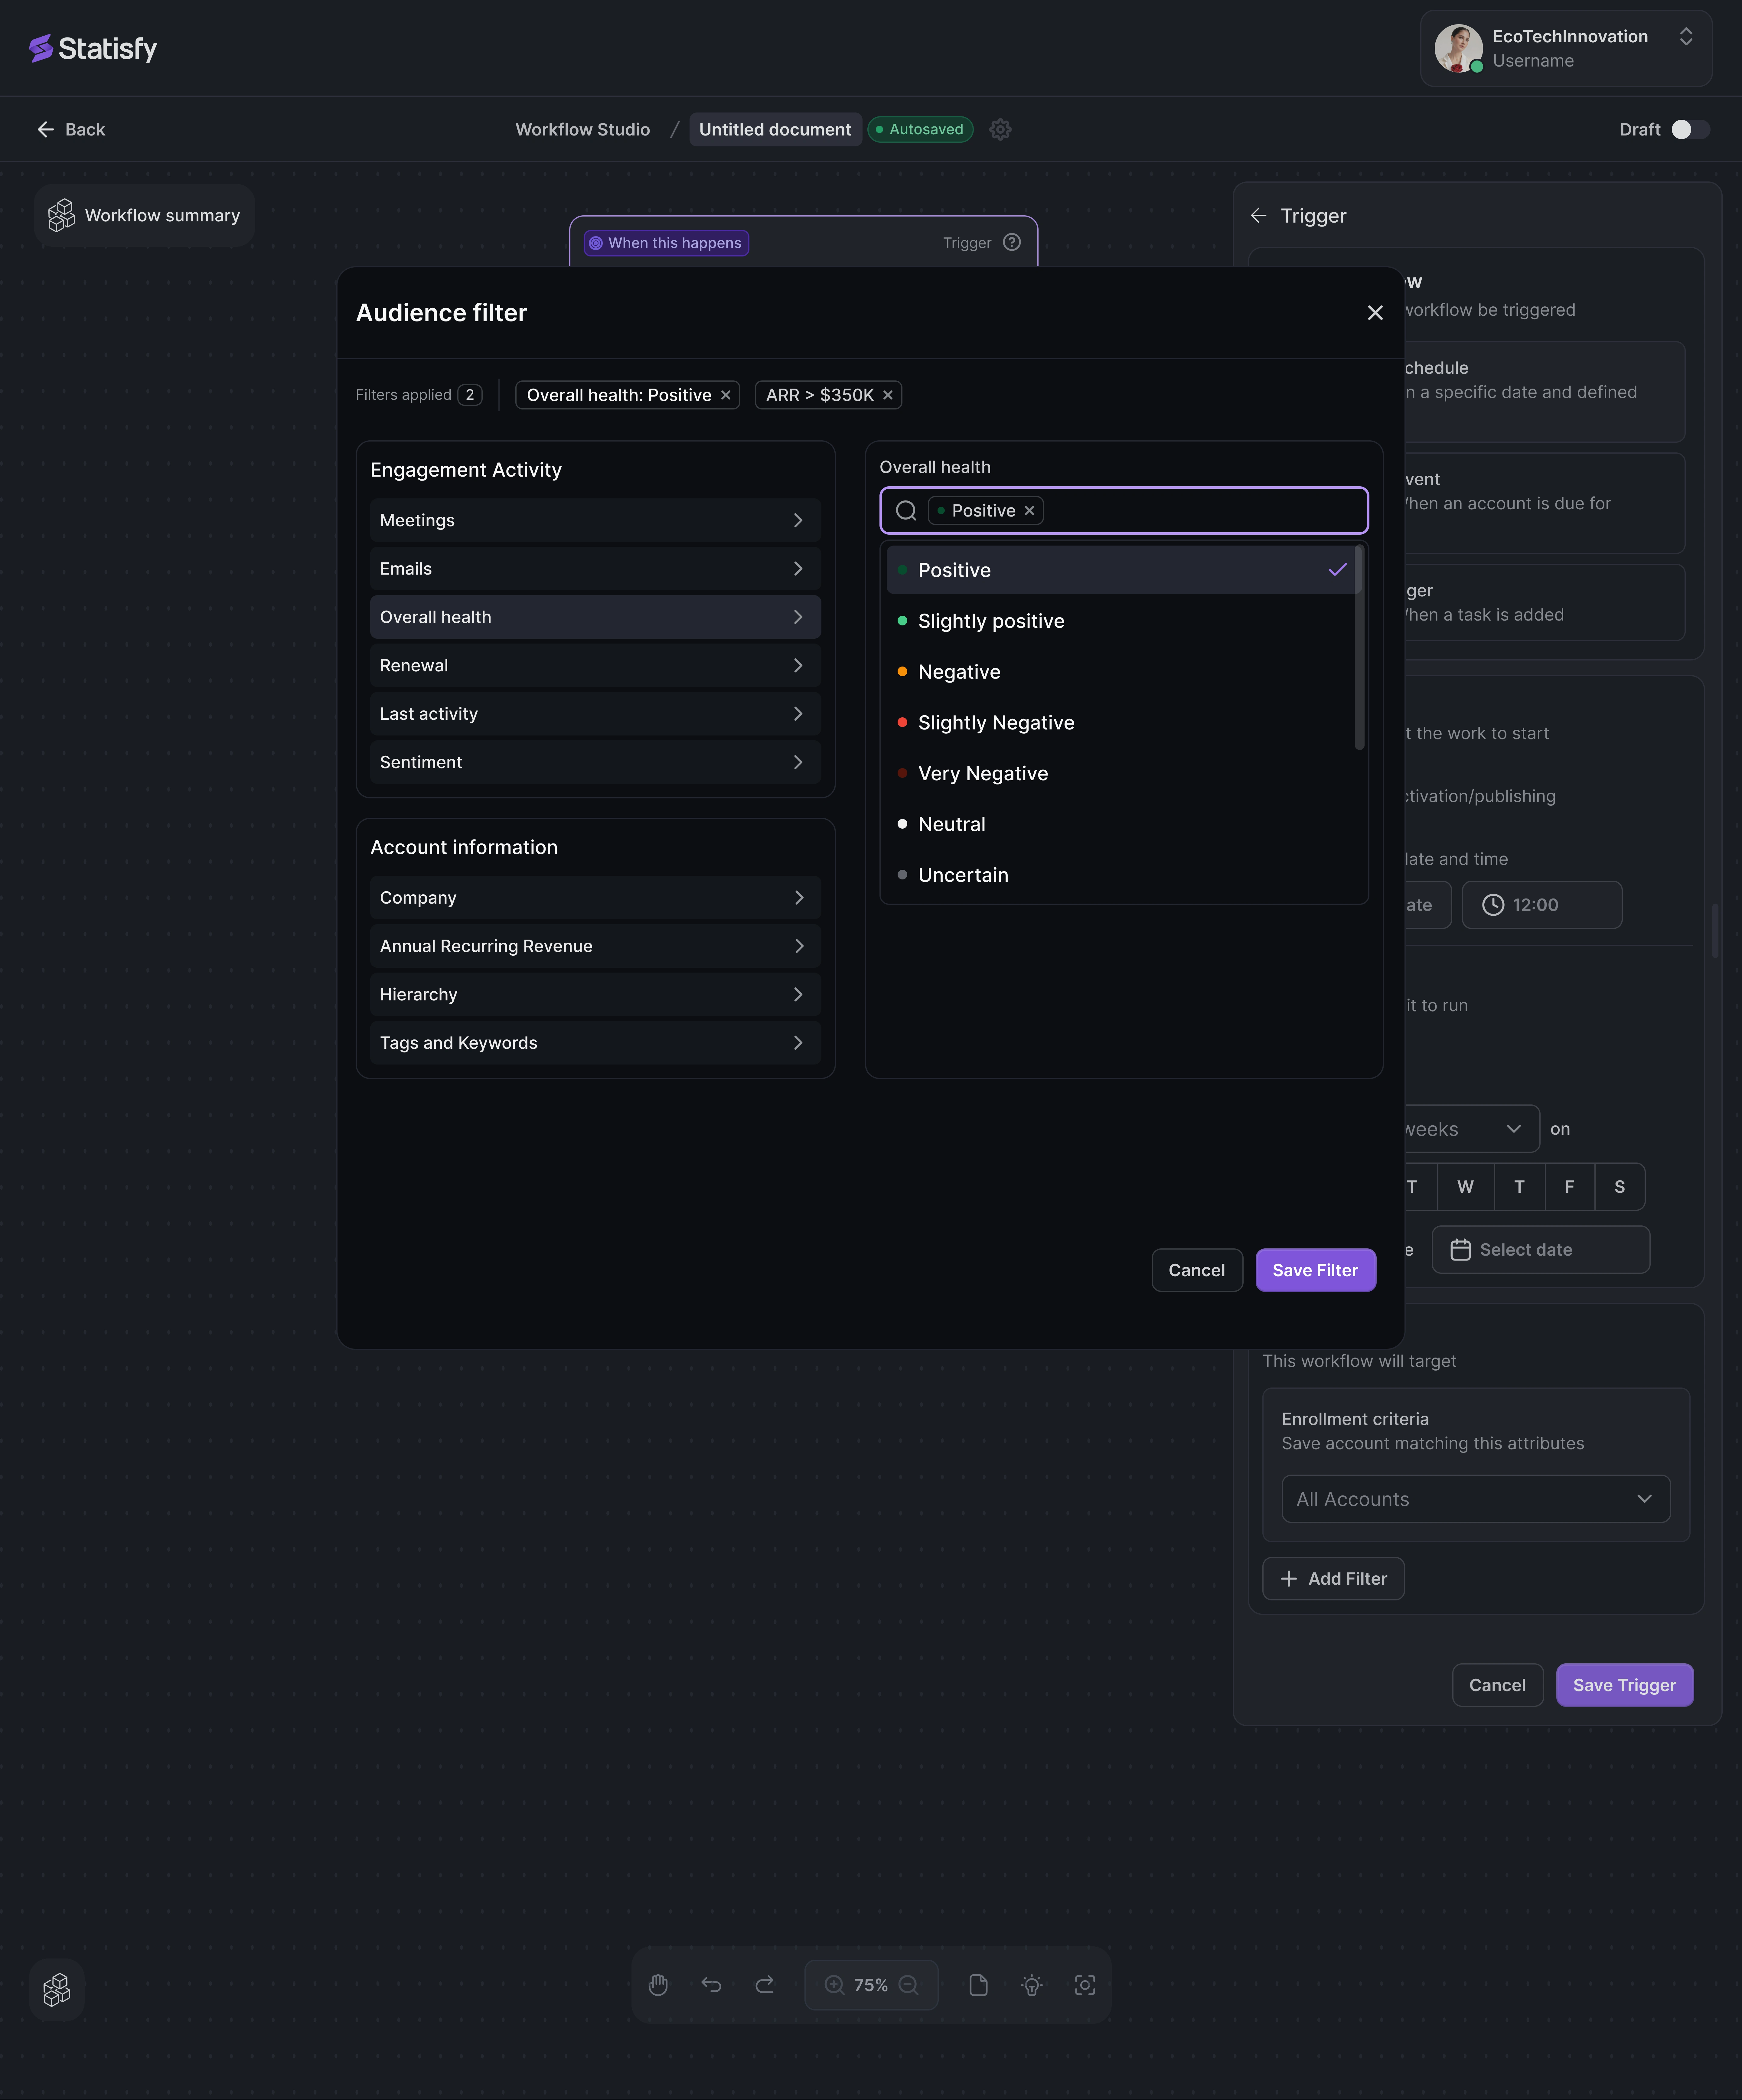This screenshot has height=2100, width=1742.
Task: Click the trigger help question icon
Action: click(x=1012, y=242)
